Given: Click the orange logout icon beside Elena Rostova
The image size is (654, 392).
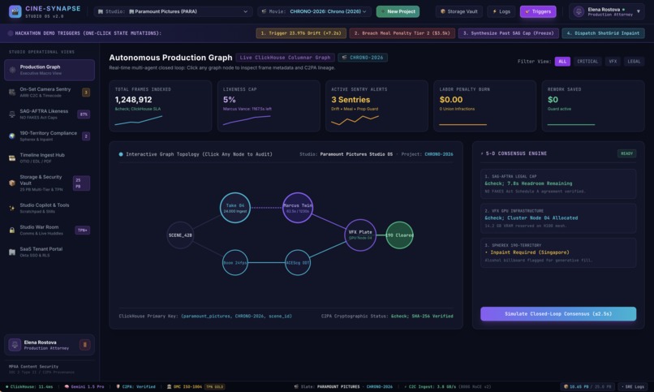Looking at the screenshot, I should pyautogui.click(x=84, y=345).
